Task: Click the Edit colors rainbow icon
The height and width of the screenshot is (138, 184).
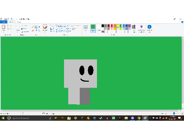Action: click(x=134, y=28)
